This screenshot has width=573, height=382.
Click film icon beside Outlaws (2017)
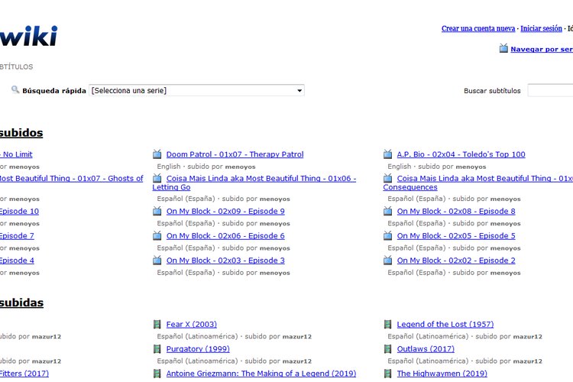pos(387,348)
